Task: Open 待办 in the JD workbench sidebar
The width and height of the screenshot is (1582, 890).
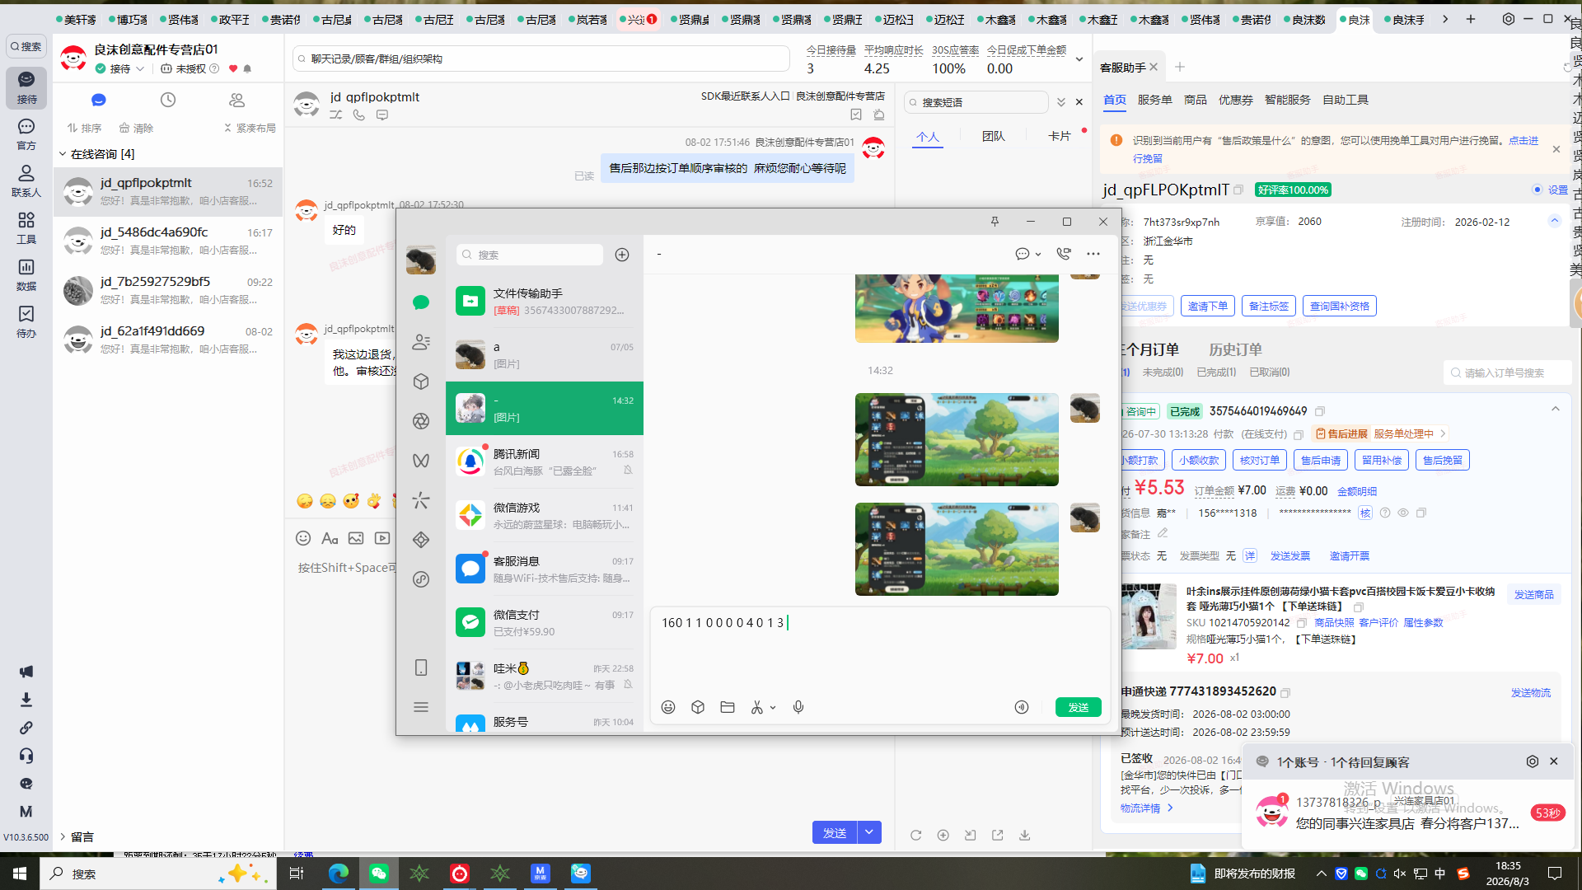Action: [26, 322]
